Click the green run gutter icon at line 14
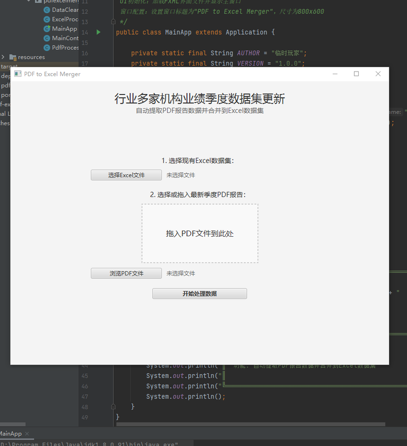 click(99, 32)
